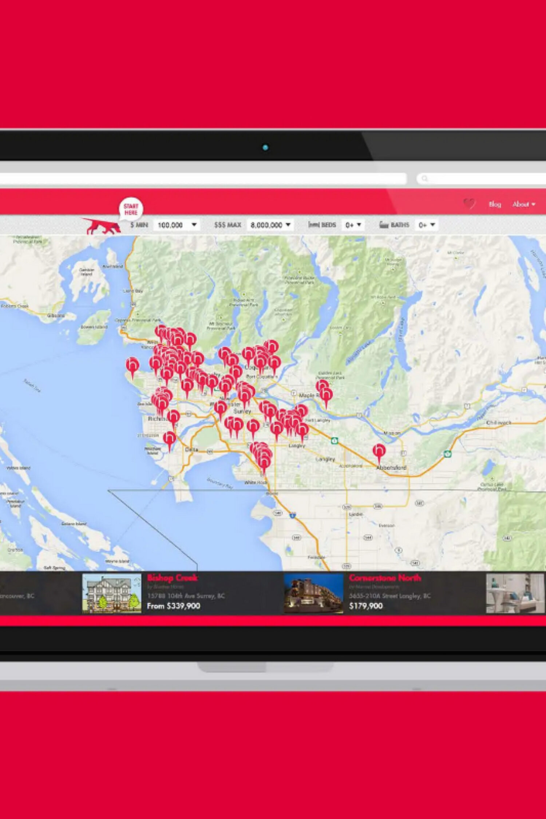546x819 pixels.
Task: Open favorites with the heart icon
Action: 469,204
